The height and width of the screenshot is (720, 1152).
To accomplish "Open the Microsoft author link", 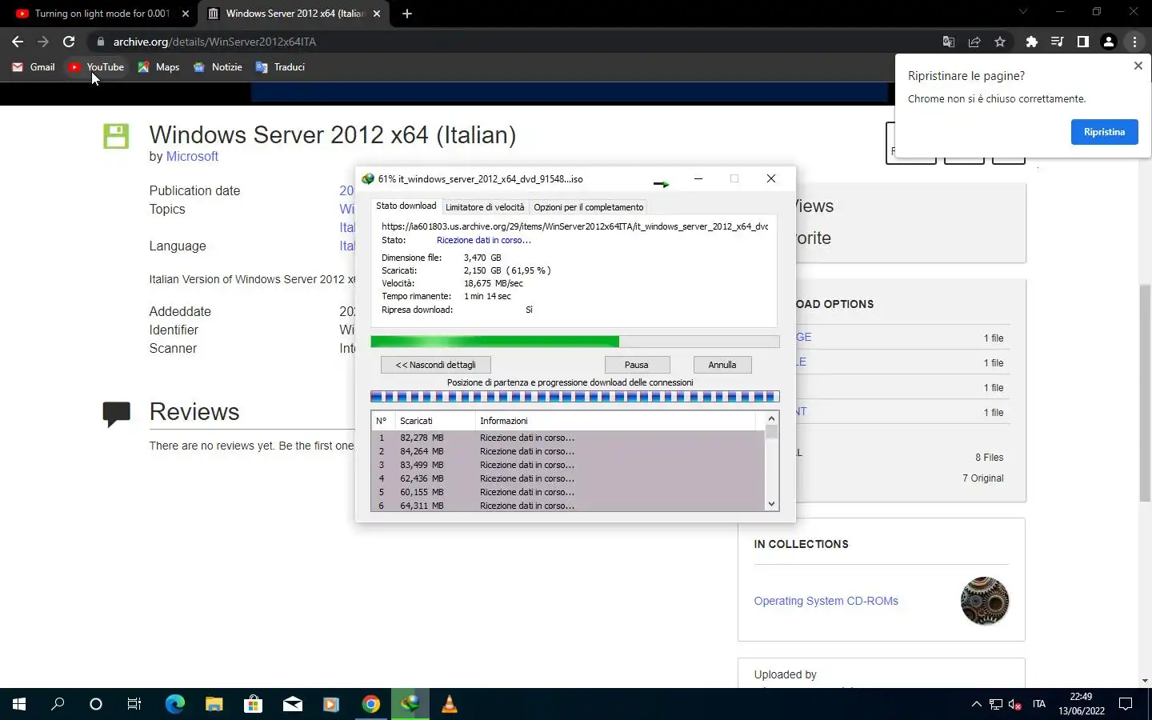I will pyautogui.click(x=192, y=157).
